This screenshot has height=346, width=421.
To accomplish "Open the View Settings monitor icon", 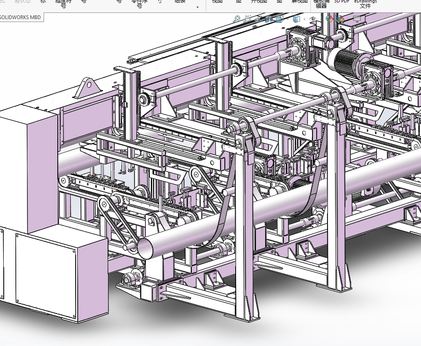I will pos(357,19).
